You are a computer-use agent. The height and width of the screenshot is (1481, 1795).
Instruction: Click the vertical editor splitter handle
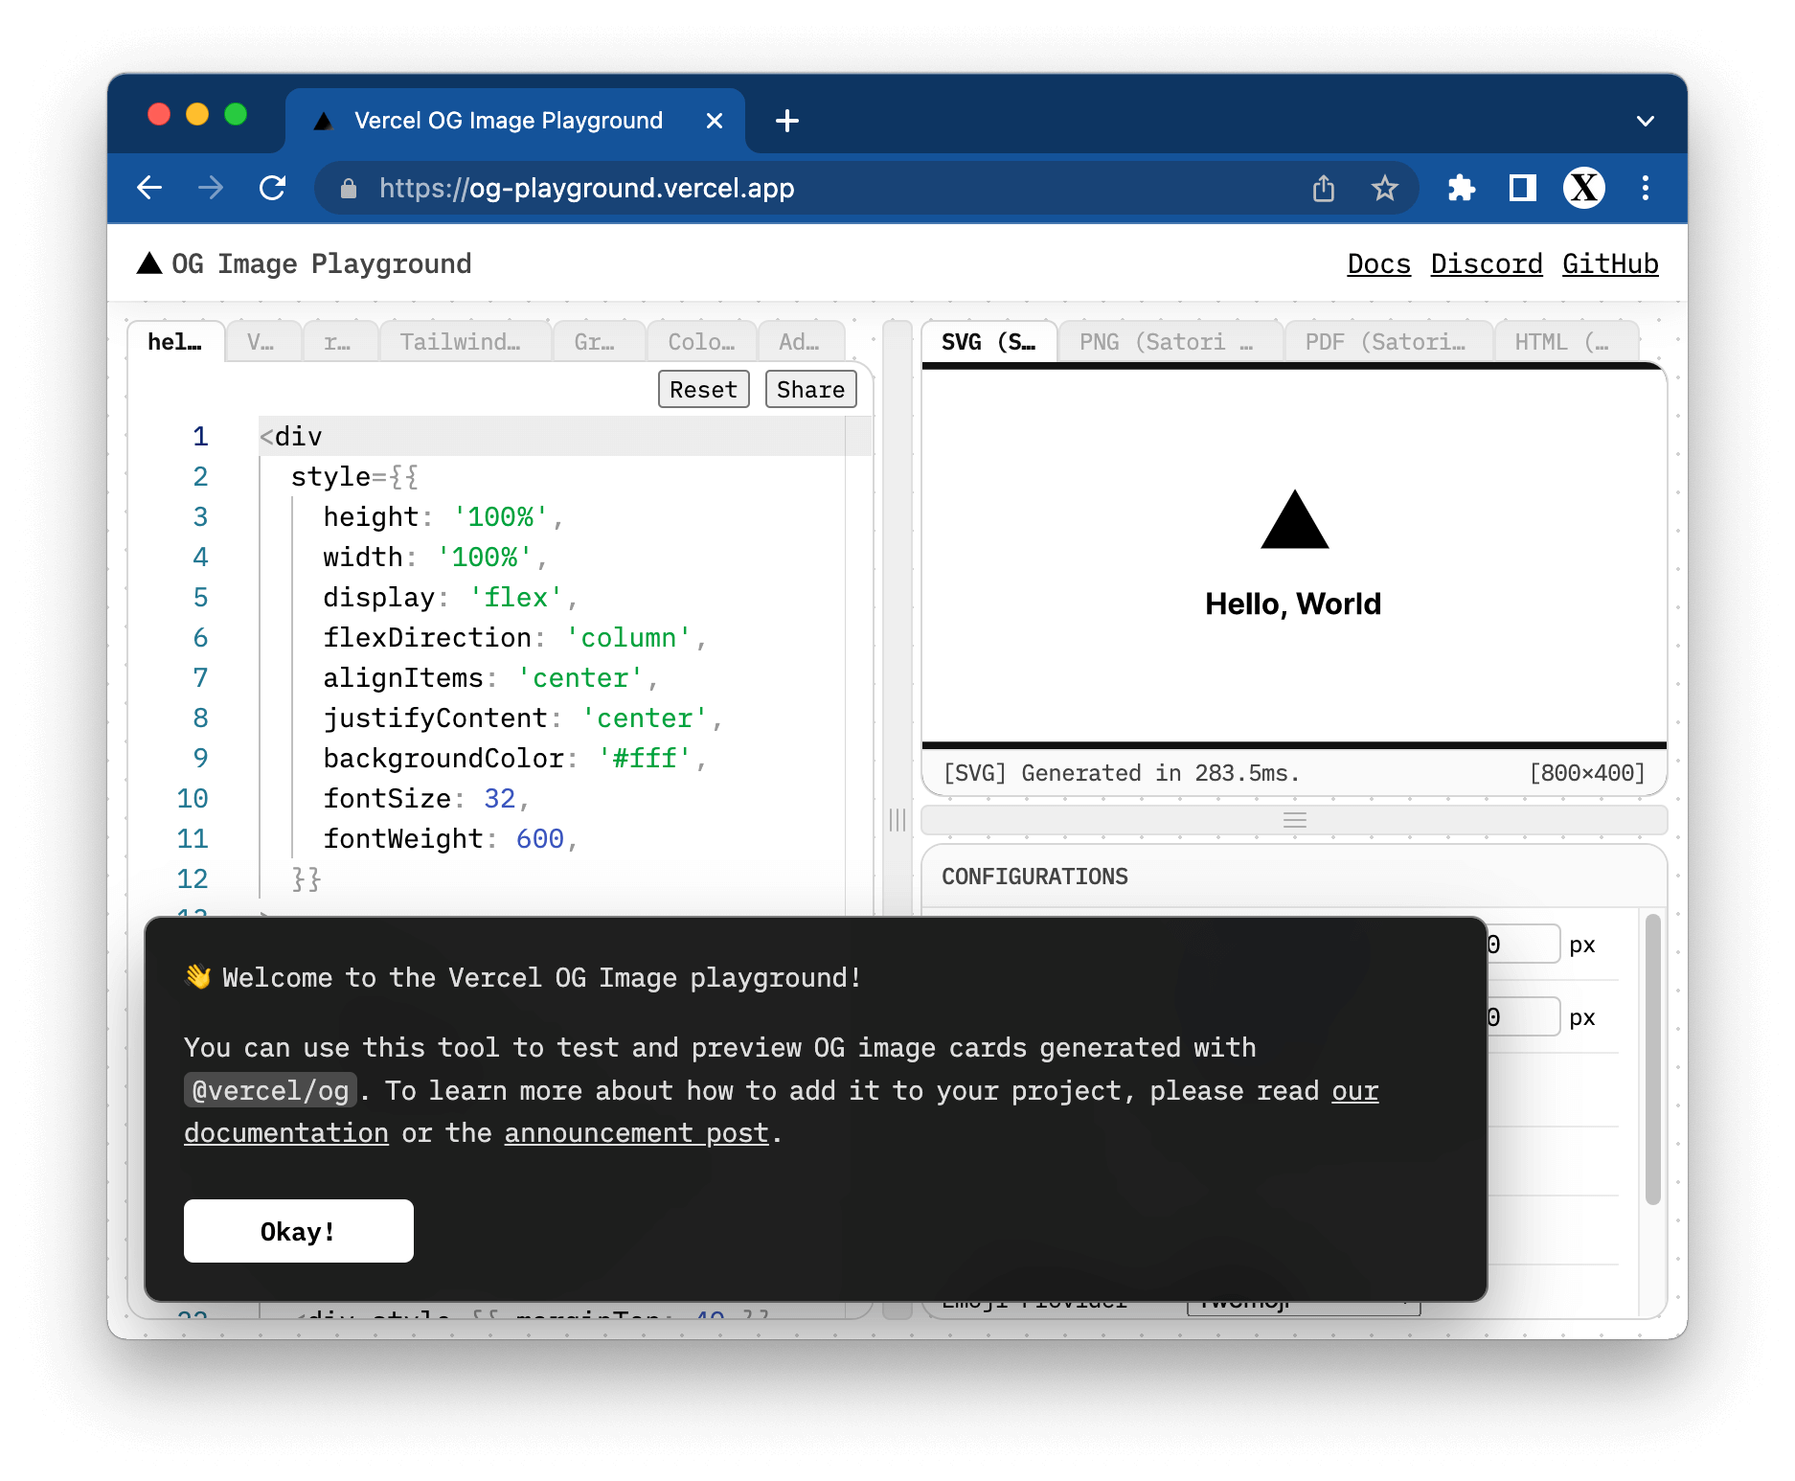click(897, 820)
